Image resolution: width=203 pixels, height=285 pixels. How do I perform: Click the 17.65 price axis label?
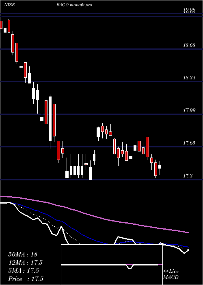tap(189, 143)
